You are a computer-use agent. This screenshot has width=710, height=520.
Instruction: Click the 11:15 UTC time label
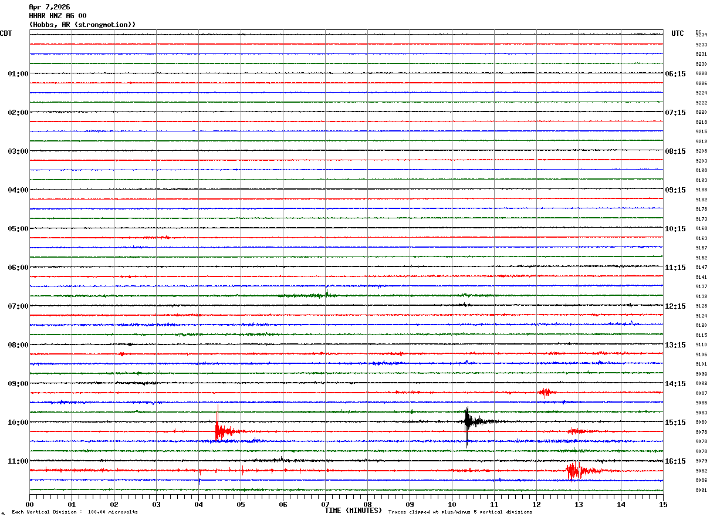click(675, 268)
